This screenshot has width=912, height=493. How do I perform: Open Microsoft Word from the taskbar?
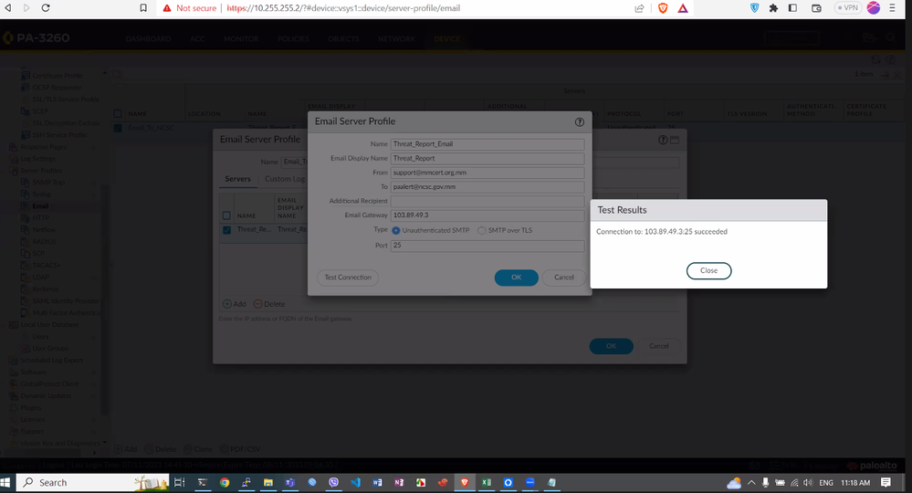tap(377, 483)
